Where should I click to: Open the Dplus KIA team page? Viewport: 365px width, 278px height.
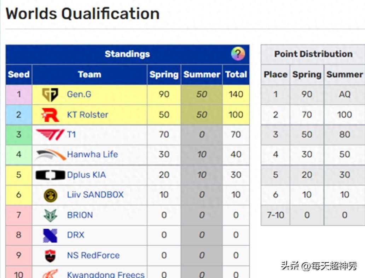tap(86, 175)
